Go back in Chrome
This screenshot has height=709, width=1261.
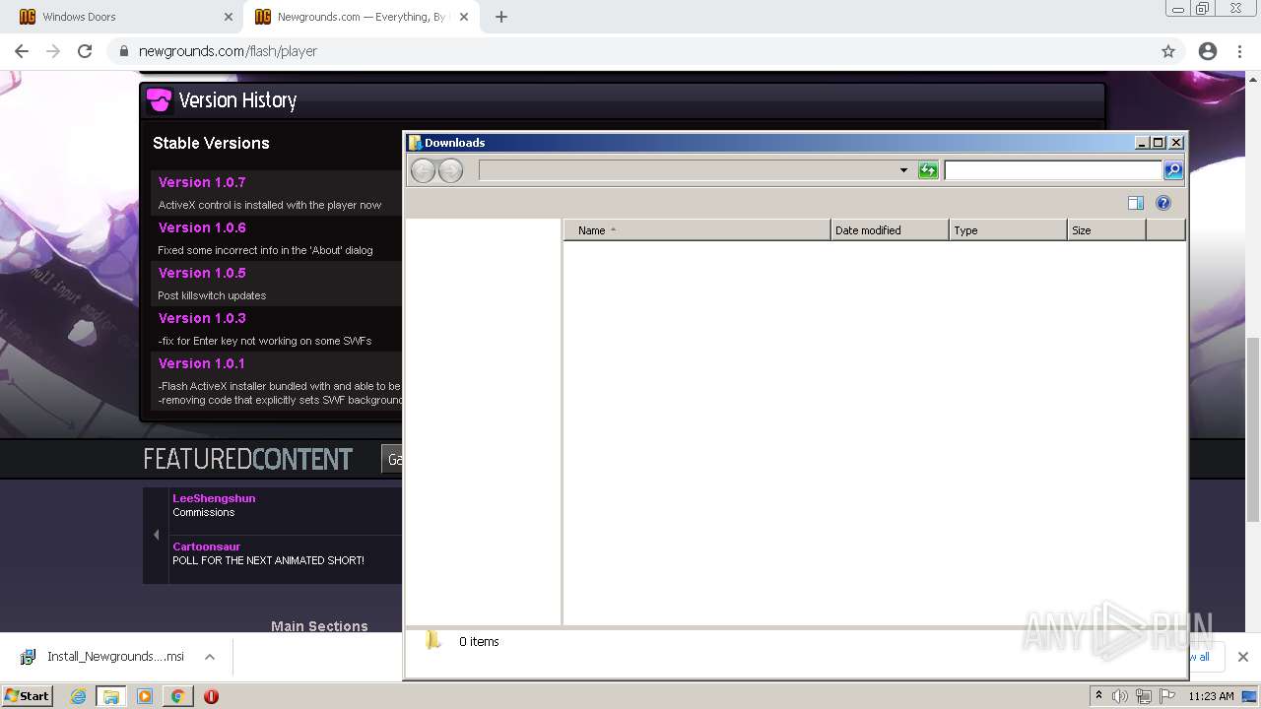coord(22,51)
